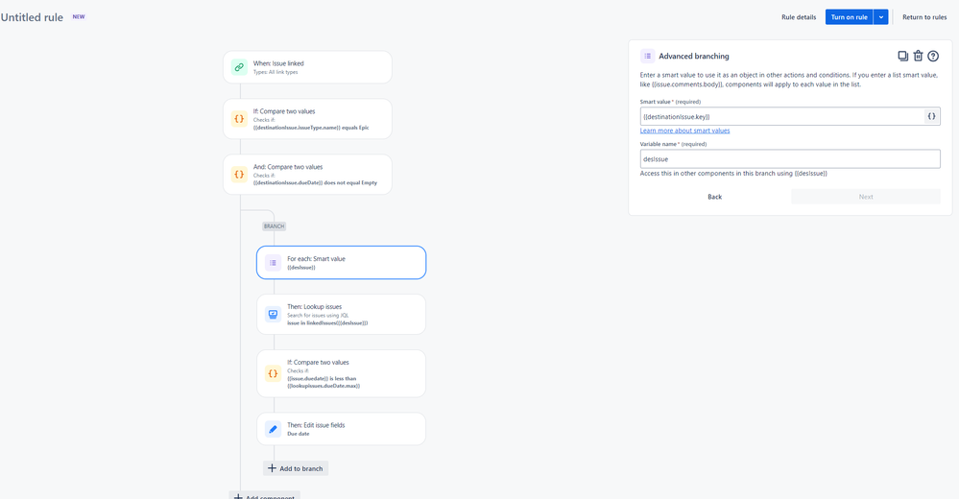
Task: Open the smart value picker braces button
Action: click(x=931, y=116)
